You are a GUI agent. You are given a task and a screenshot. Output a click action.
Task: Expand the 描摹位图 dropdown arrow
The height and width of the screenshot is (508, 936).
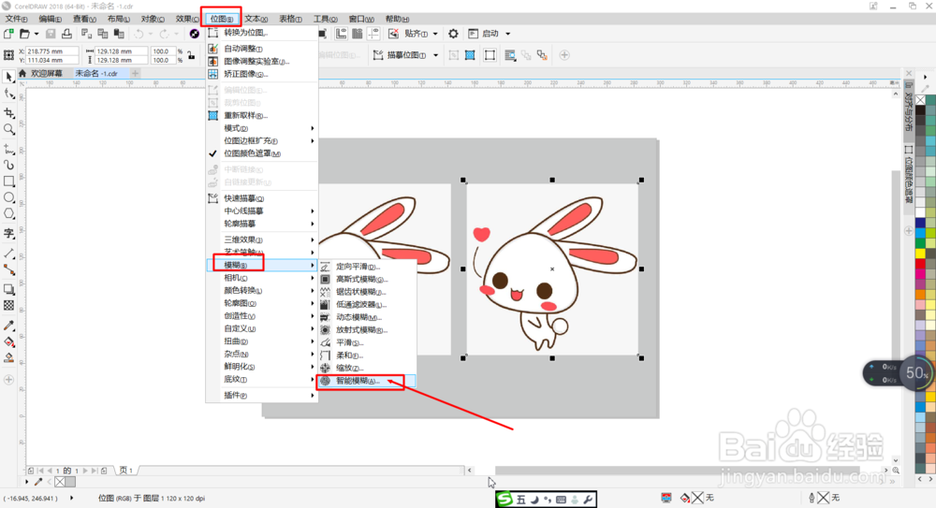pyautogui.click(x=436, y=55)
